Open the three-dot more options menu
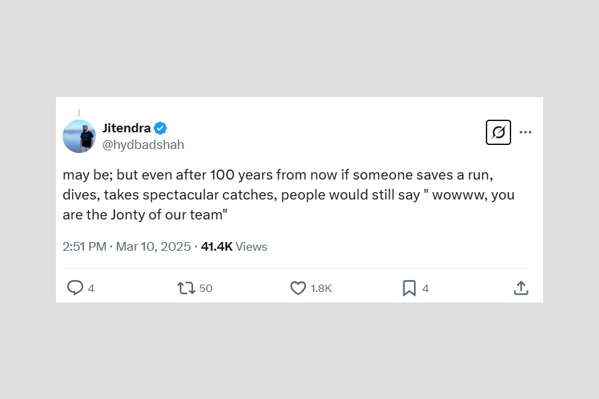 [526, 132]
